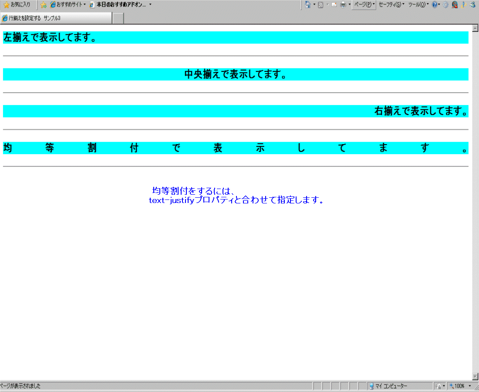Expand the Home button dropdown arrow
479x392 pixels.
pyautogui.click(x=314, y=5)
